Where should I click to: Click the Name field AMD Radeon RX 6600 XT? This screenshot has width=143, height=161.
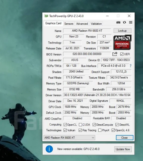point(87,31)
